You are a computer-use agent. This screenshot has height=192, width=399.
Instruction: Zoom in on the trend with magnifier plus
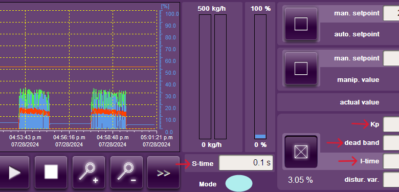(x=88, y=173)
